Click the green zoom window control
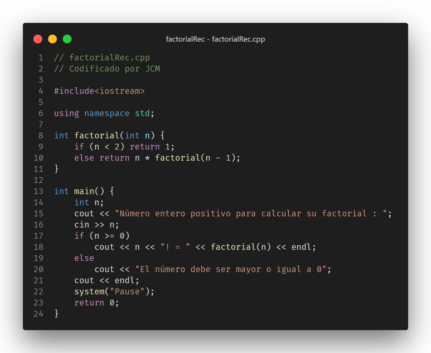Image resolution: width=431 pixels, height=353 pixels. [x=67, y=39]
